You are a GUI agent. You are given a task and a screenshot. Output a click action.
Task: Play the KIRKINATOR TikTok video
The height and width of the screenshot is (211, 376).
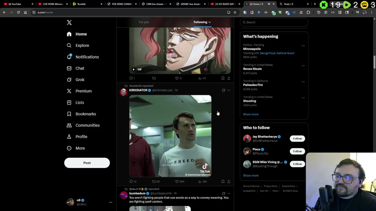pyautogui.click(x=170, y=136)
